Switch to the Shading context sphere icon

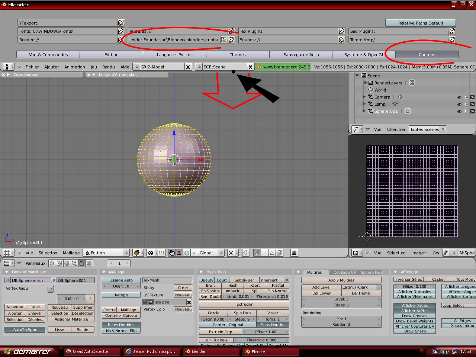[67, 263]
